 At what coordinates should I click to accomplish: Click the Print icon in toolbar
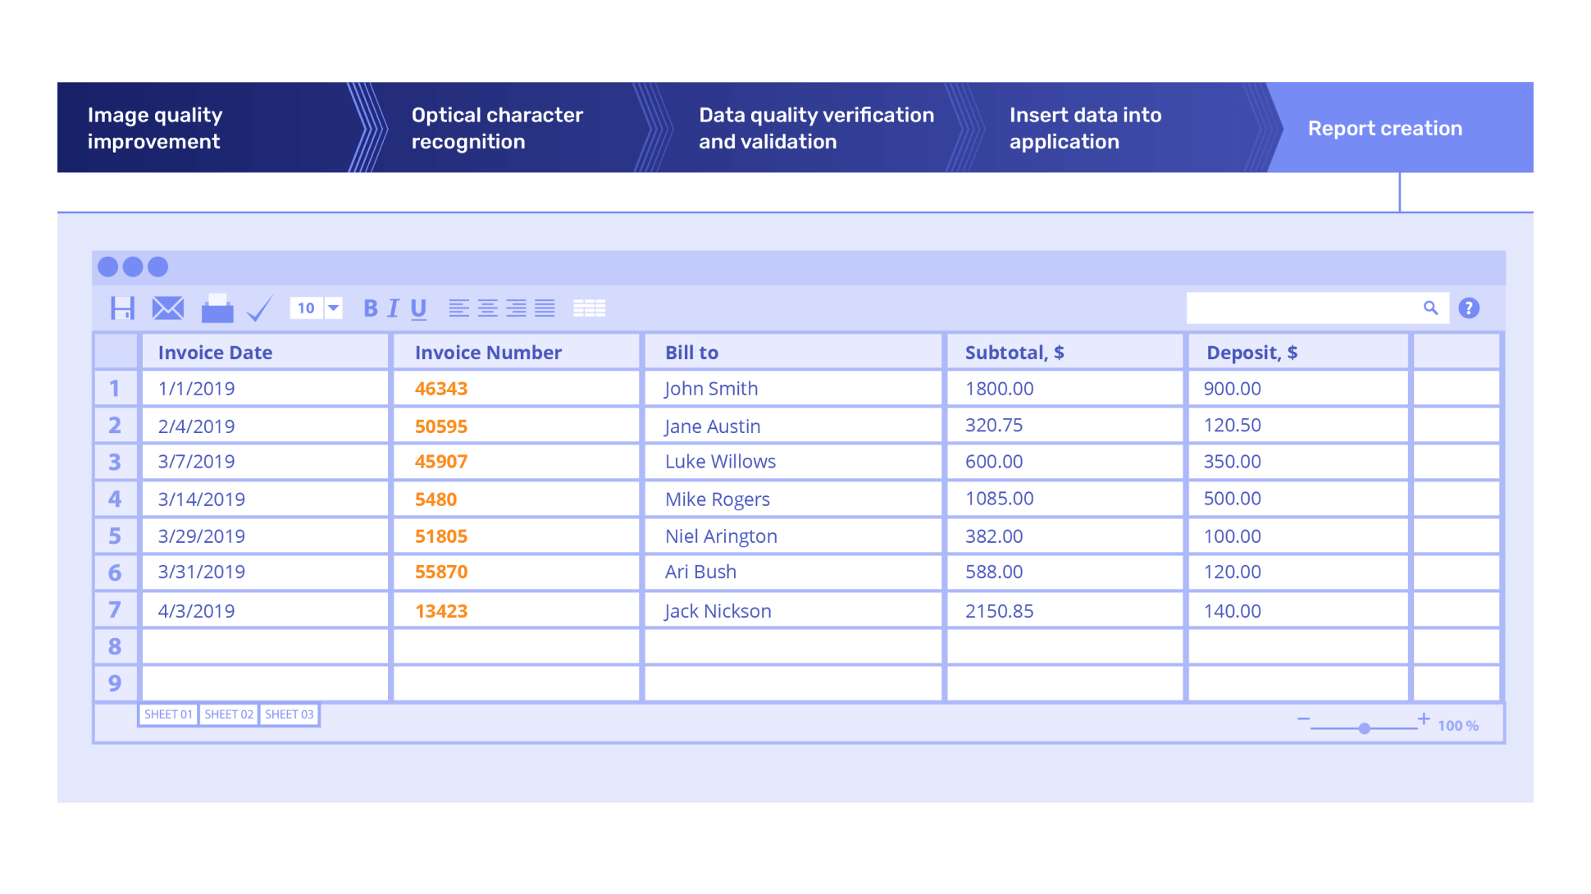[217, 308]
